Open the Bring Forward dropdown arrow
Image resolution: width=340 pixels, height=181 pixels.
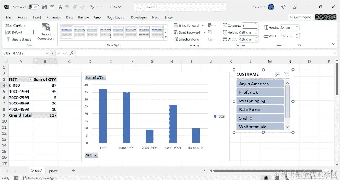(x=203, y=25)
